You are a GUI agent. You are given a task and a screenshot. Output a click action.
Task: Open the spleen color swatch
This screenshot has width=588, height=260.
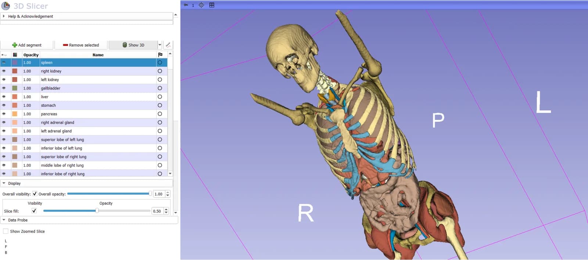pyautogui.click(x=15, y=63)
